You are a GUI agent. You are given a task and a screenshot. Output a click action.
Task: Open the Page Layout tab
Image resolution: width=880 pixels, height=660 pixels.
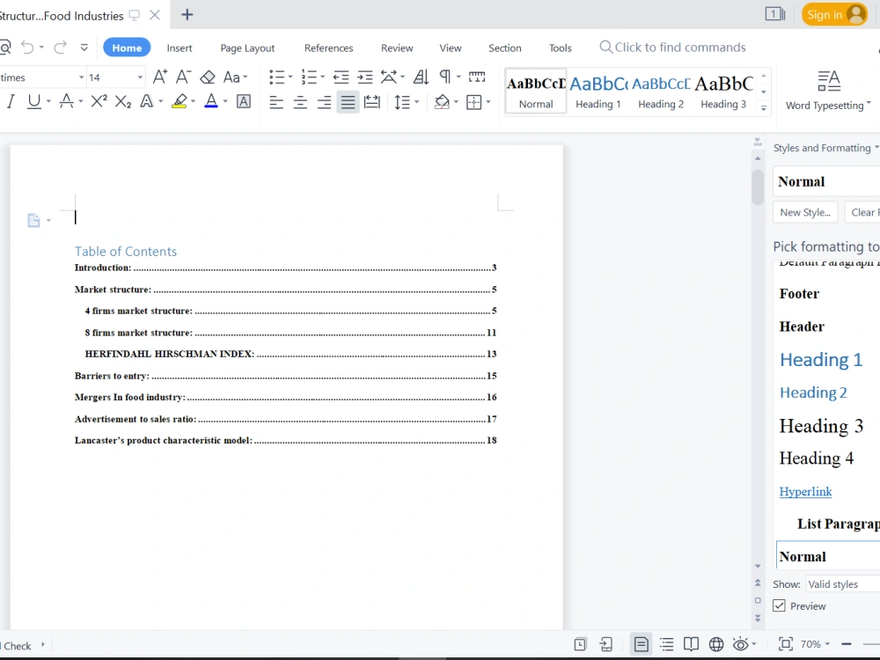247,48
